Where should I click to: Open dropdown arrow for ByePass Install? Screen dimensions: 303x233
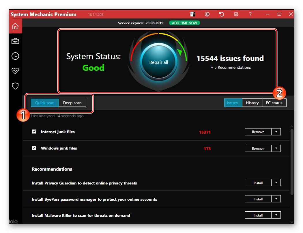276,199
